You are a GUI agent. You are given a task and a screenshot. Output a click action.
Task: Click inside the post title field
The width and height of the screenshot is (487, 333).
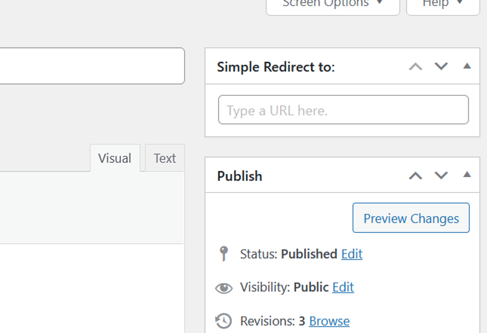click(x=91, y=66)
